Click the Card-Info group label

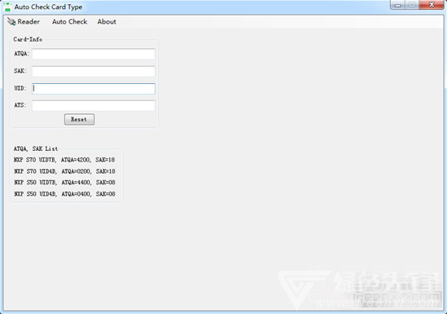coord(28,39)
